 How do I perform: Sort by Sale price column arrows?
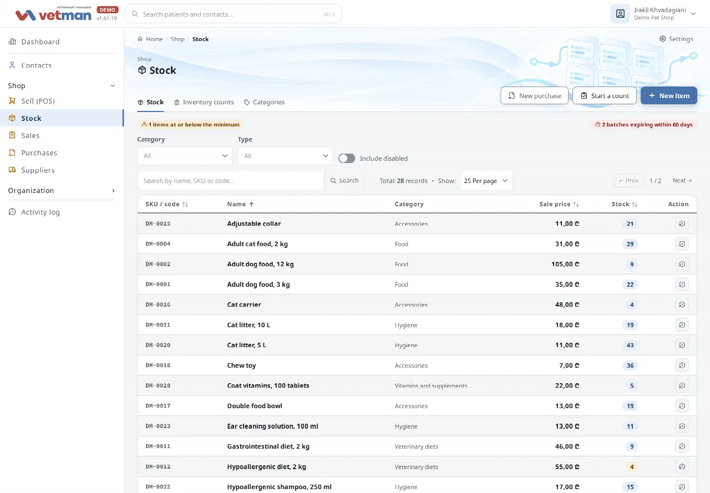point(576,204)
